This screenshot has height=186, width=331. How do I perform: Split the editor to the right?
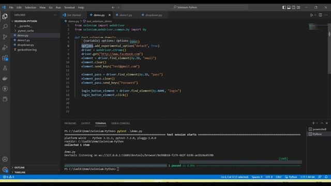320,15
